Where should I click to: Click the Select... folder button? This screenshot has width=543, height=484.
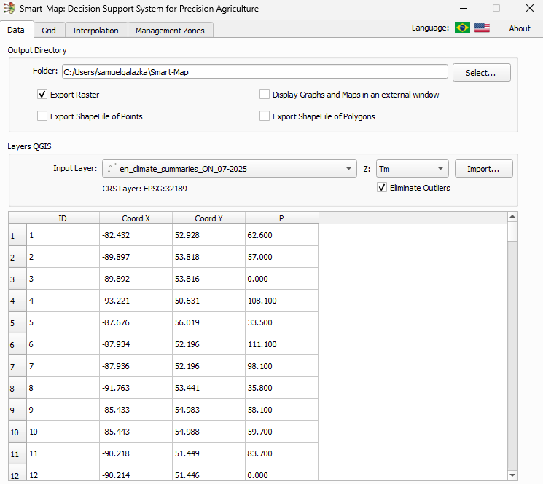(481, 73)
